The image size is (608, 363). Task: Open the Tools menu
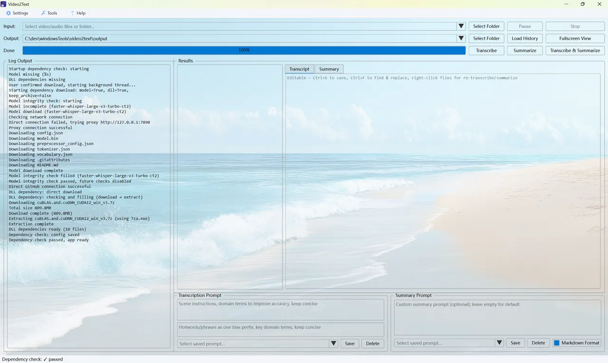49,13
